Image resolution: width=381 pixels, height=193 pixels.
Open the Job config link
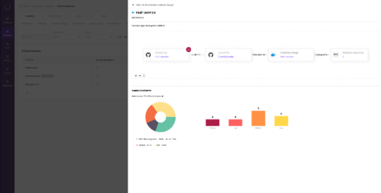(225, 56)
